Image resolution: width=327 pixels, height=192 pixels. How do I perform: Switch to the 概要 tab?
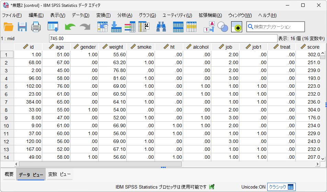9,174
